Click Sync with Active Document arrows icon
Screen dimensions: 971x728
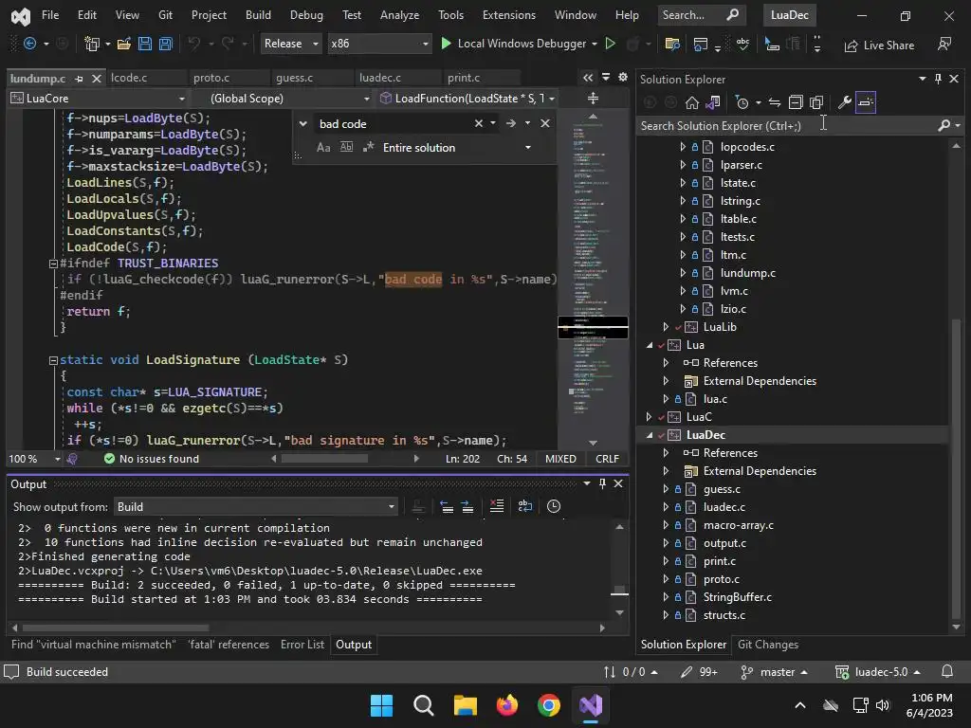click(x=774, y=102)
